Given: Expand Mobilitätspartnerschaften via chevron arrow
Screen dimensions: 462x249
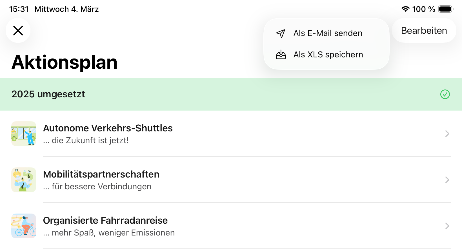Looking at the screenshot, I should (x=447, y=180).
